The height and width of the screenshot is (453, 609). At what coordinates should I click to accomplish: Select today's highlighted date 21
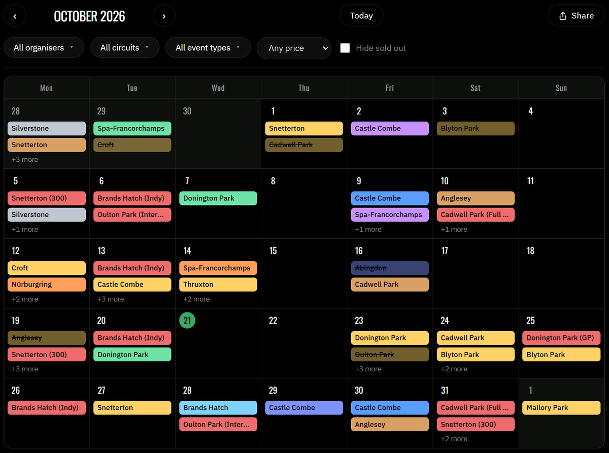tap(187, 321)
